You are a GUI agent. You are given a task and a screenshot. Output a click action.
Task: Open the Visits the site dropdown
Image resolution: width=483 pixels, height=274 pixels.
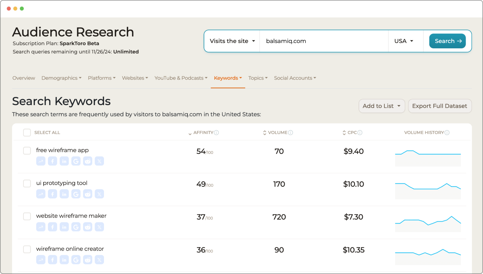(232, 41)
